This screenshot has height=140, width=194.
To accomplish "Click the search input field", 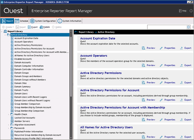I will tap(167, 27).
